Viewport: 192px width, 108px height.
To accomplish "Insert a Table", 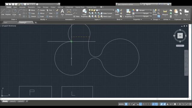I will (76, 16).
